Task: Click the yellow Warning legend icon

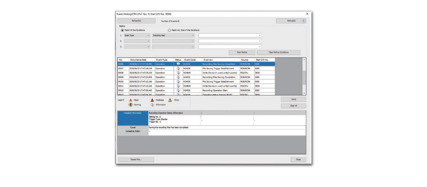Action: (x=131, y=105)
